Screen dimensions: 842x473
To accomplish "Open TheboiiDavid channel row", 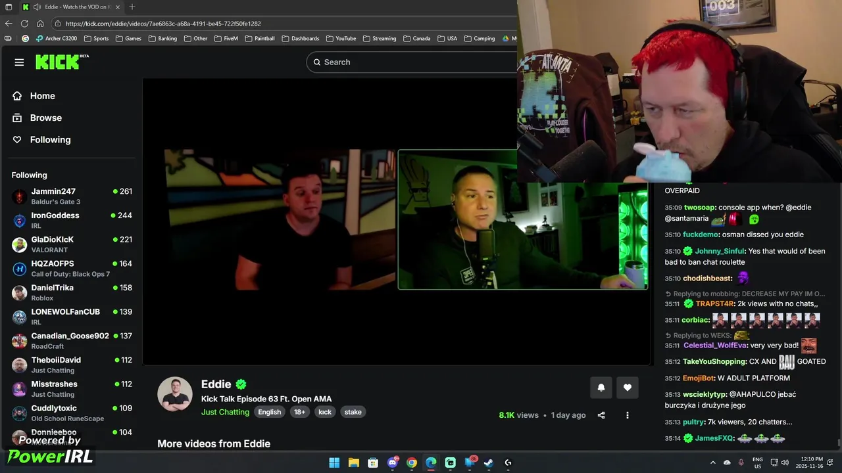I will click(72, 365).
